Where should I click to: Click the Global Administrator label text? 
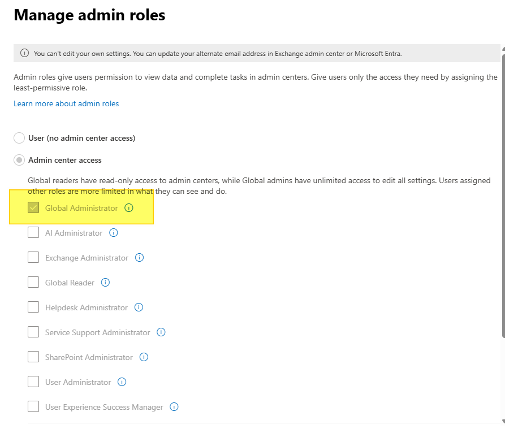[x=81, y=208]
